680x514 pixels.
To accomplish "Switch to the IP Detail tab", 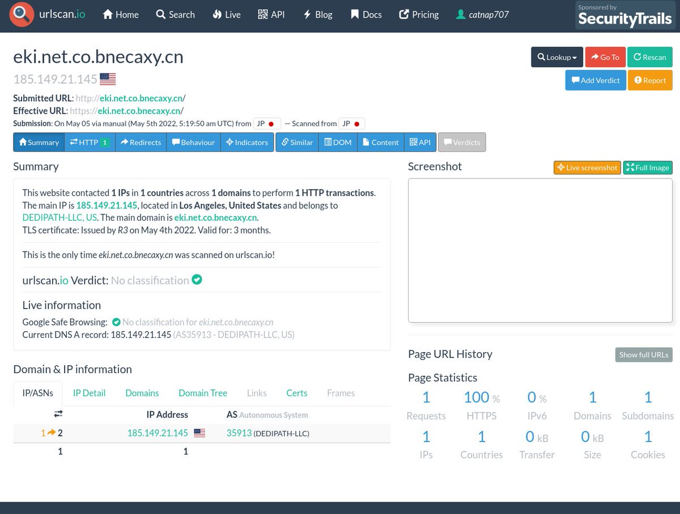I will pyautogui.click(x=89, y=393).
